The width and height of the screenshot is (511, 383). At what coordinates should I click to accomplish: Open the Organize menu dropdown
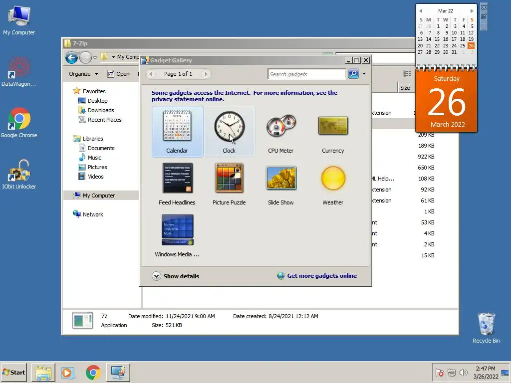click(83, 74)
